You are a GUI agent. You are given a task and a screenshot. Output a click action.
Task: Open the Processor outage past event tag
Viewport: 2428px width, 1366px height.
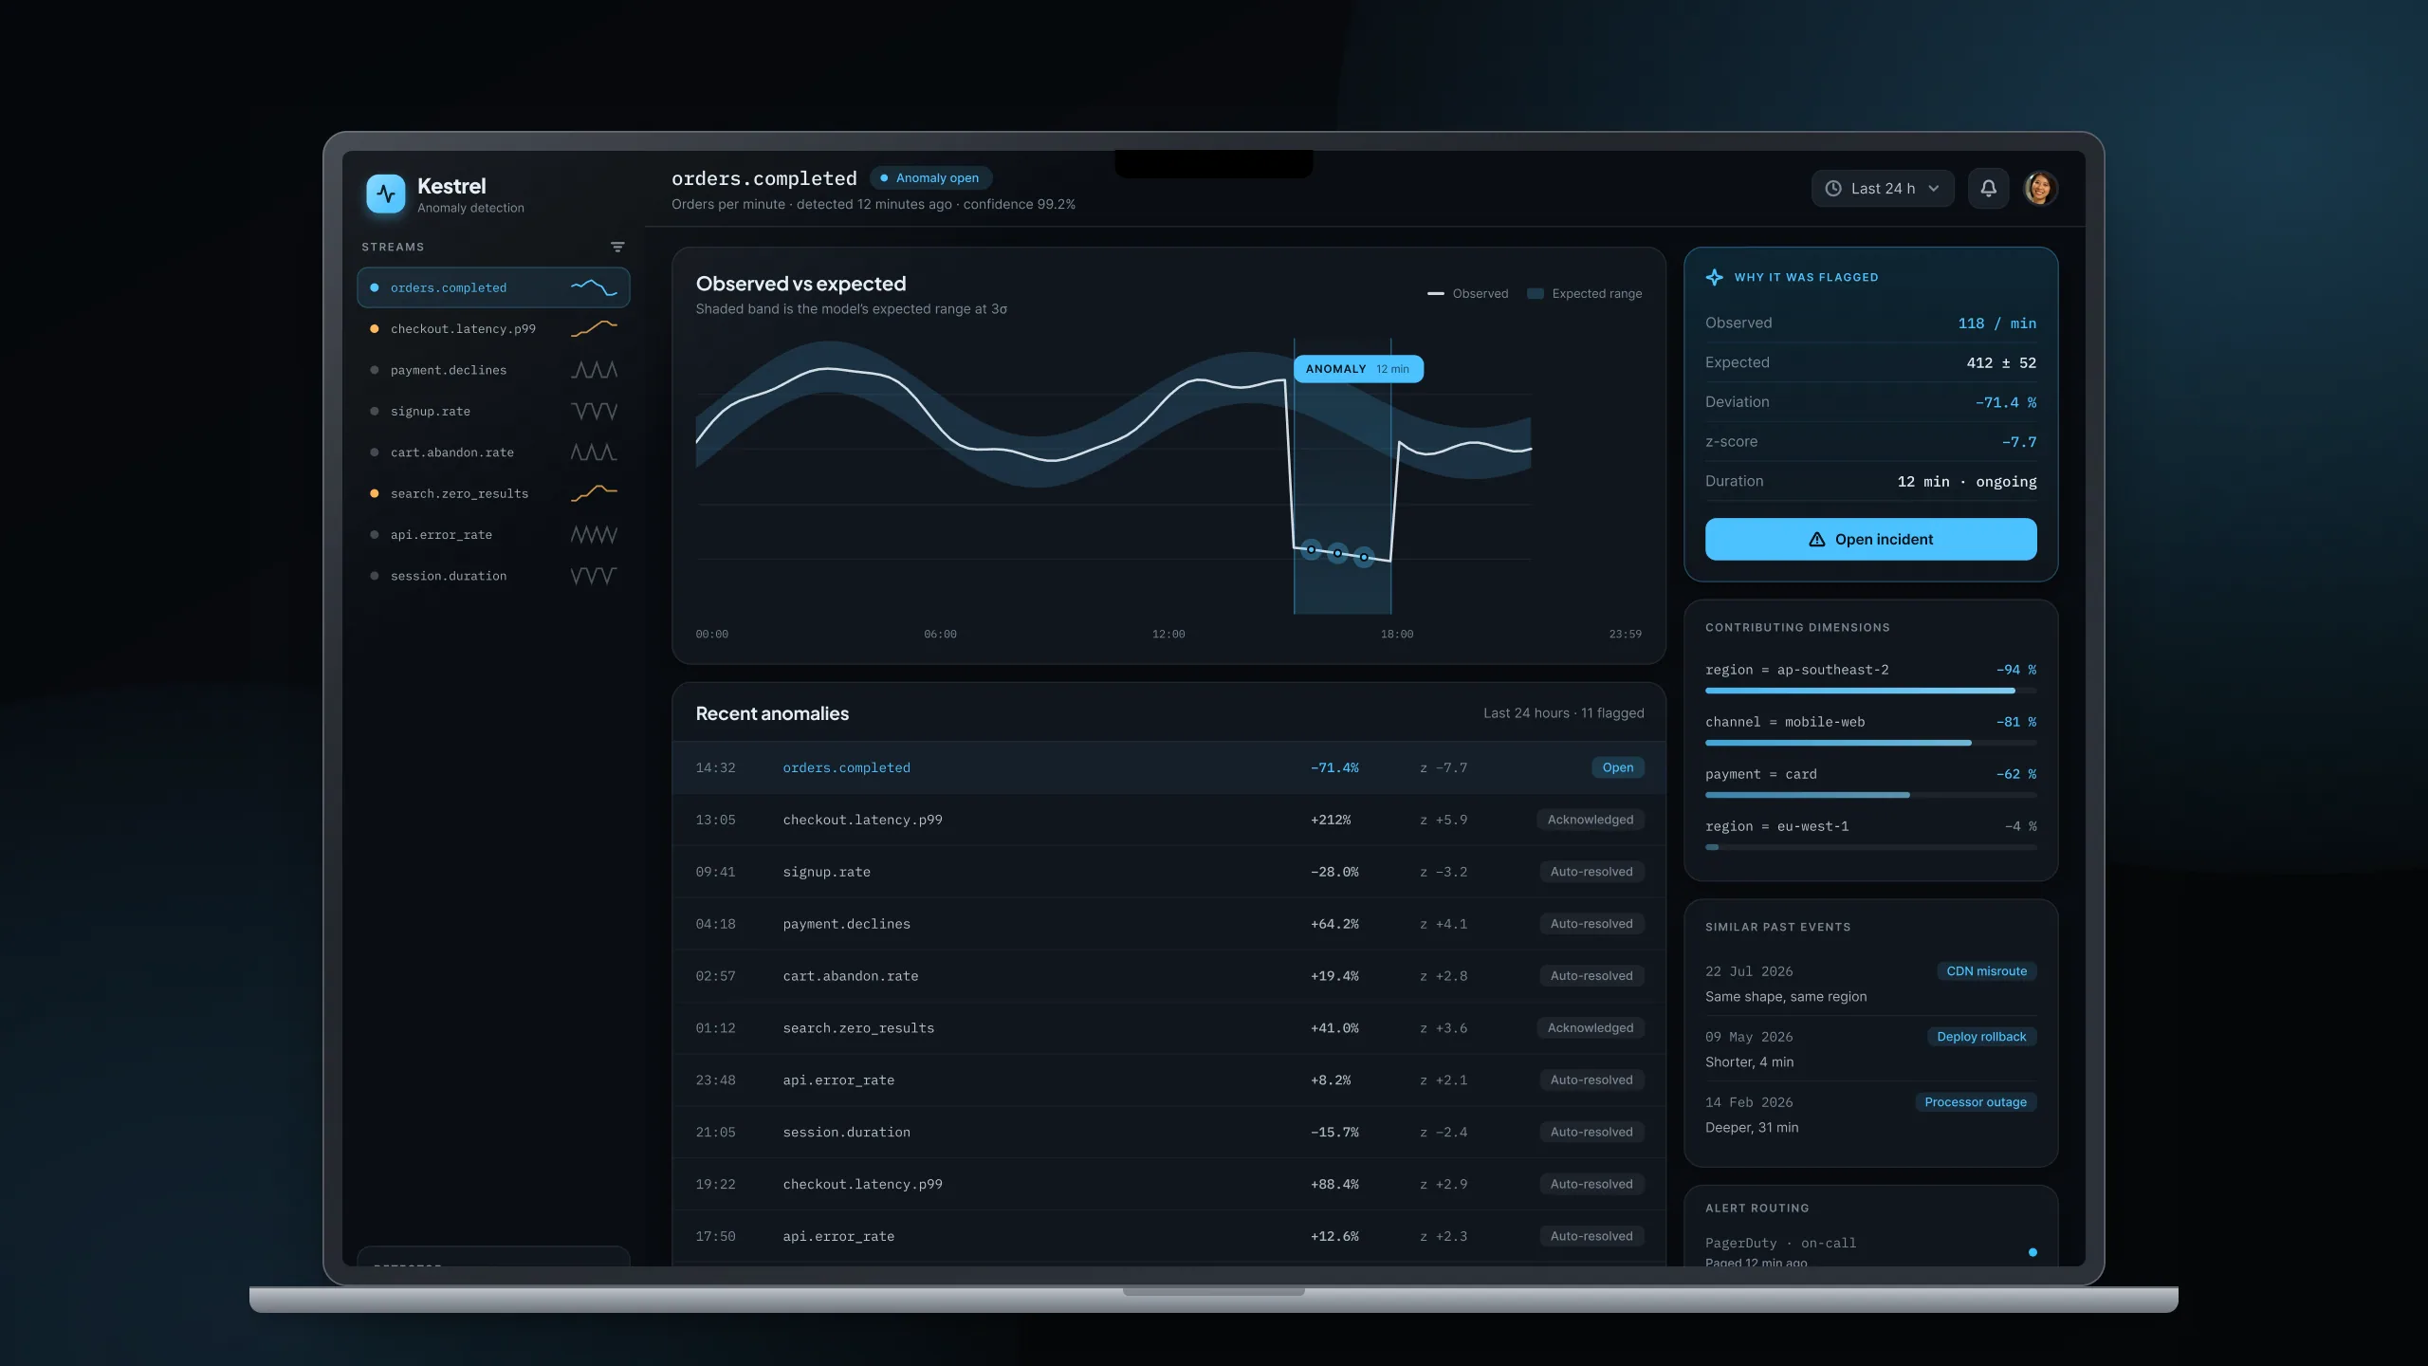[1975, 1102]
